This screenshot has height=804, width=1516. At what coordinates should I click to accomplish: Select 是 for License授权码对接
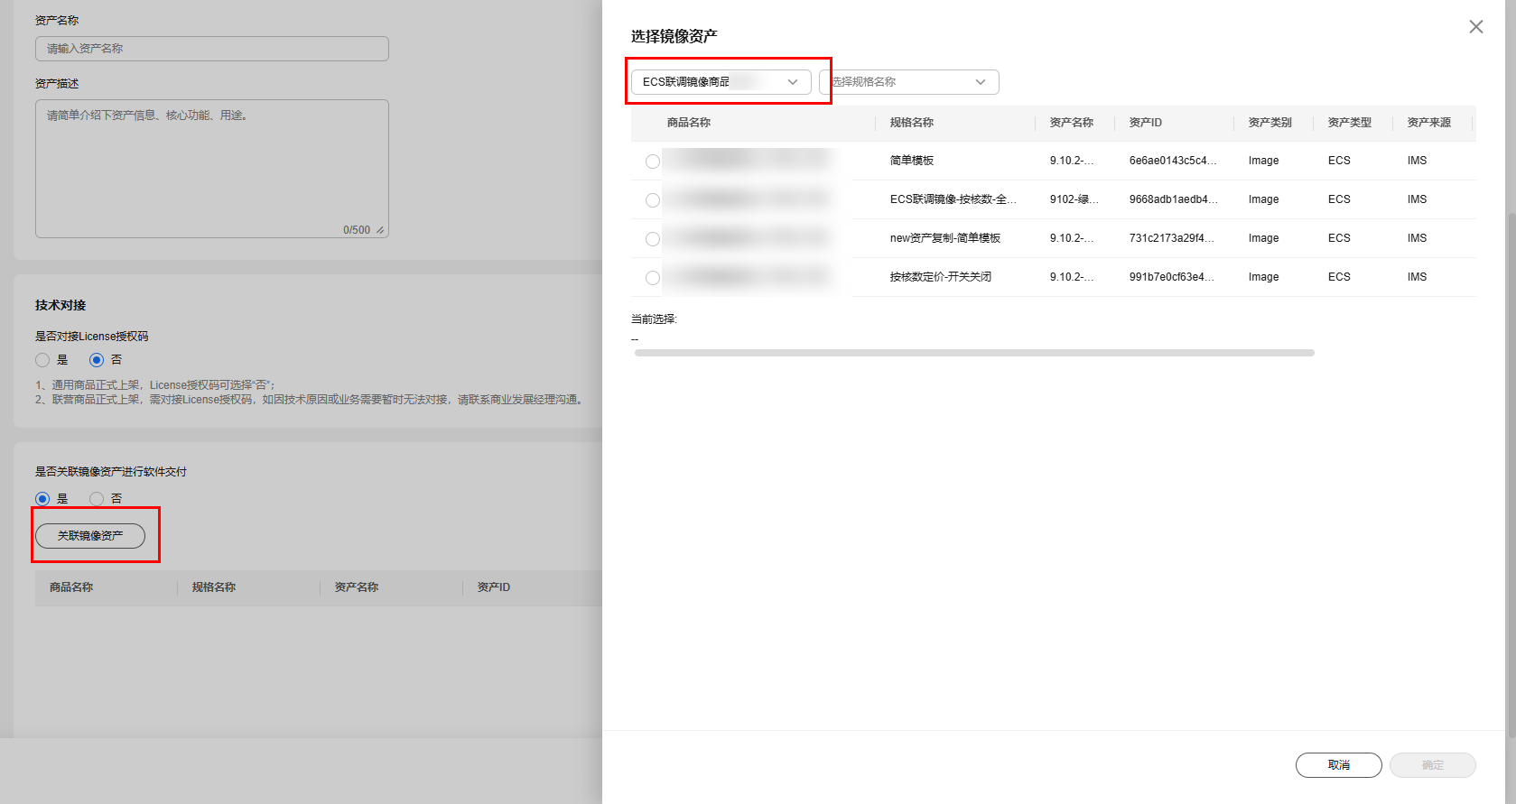point(42,360)
